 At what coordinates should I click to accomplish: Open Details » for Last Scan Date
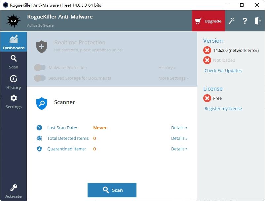179,128
